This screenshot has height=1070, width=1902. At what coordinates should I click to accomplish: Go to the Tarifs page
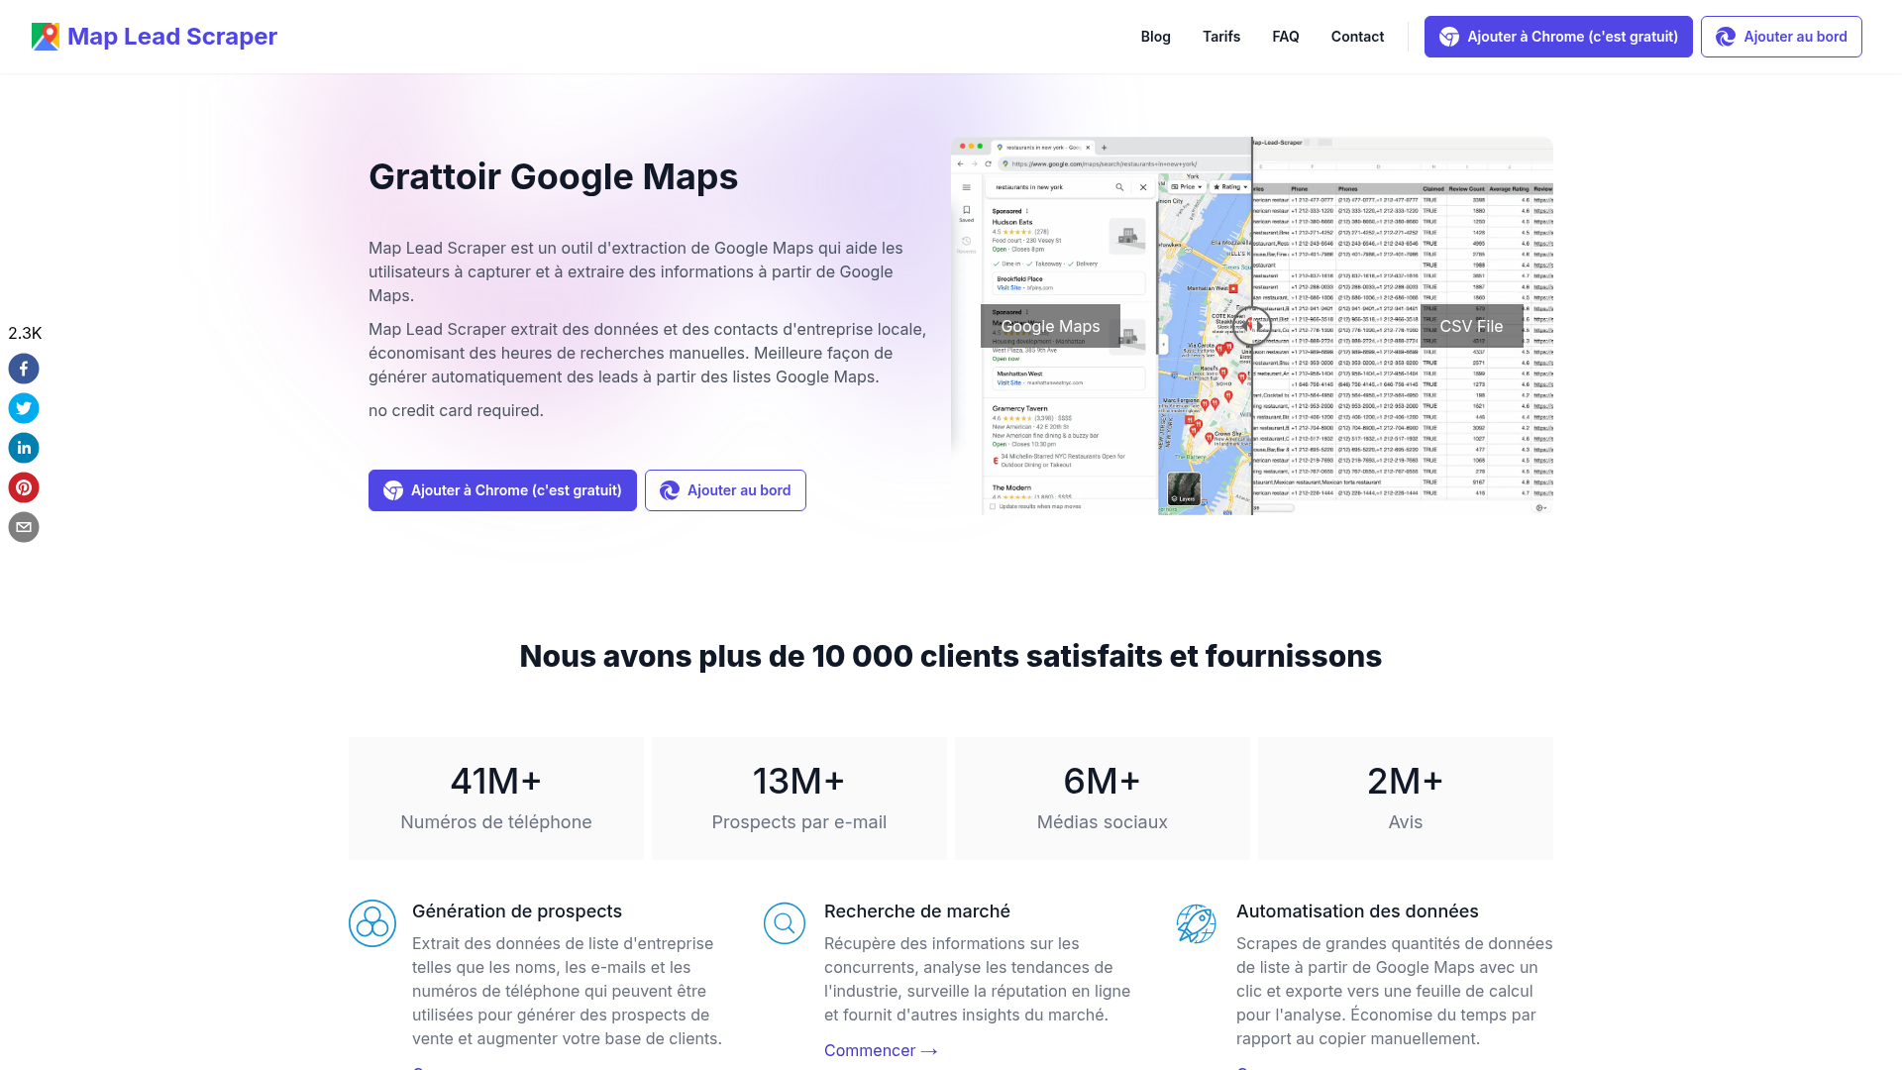1221,37
